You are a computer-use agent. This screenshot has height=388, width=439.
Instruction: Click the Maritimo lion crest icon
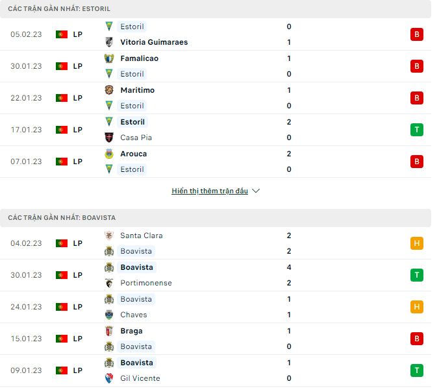(109, 90)
